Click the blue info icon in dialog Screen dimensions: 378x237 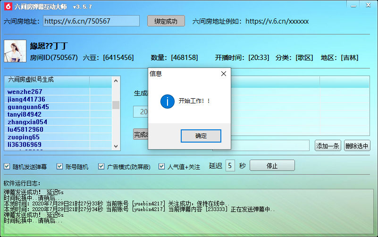coord(168,101)
